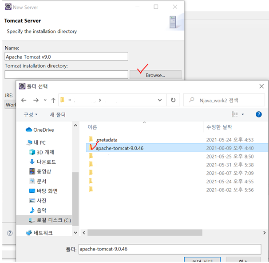Edit the Apache Tomcat v9.0 name field

click(x=67, y=57)
